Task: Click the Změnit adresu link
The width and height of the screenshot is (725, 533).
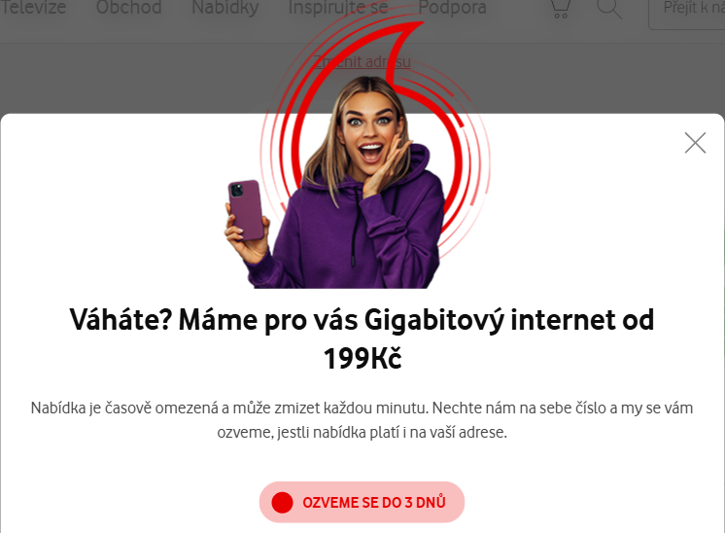Action: tap(362, 61)
